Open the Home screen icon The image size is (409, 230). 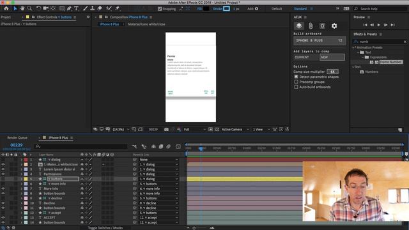point(6,8)
